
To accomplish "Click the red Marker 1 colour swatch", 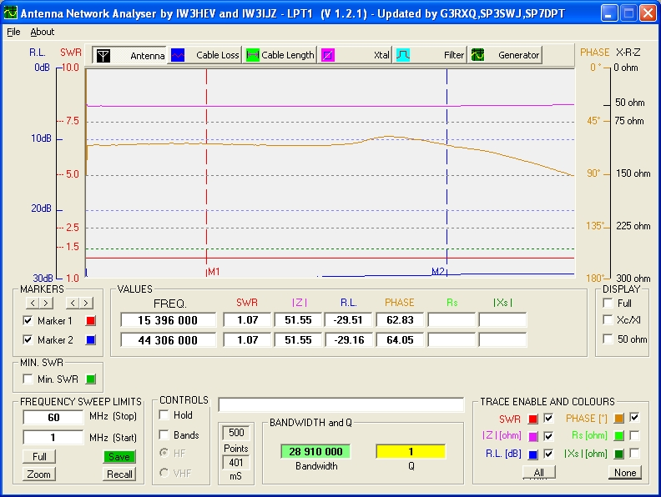I will click(91, 321).
